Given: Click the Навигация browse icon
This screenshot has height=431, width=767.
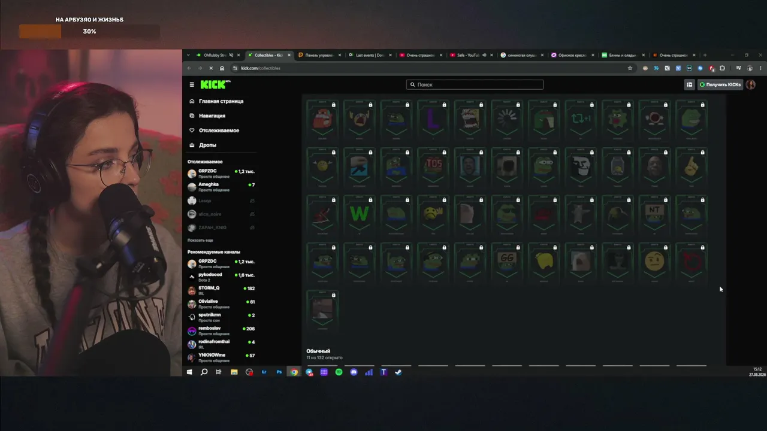Looking at the screenshot, I should coord(192,116).
